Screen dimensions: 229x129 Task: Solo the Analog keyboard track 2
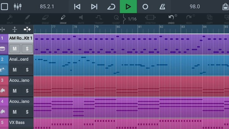click(27, 70)
